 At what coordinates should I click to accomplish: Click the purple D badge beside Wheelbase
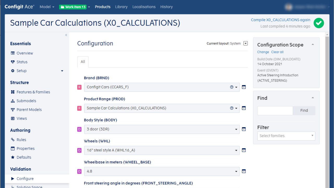pyautogui.click(x=79, y=172)
